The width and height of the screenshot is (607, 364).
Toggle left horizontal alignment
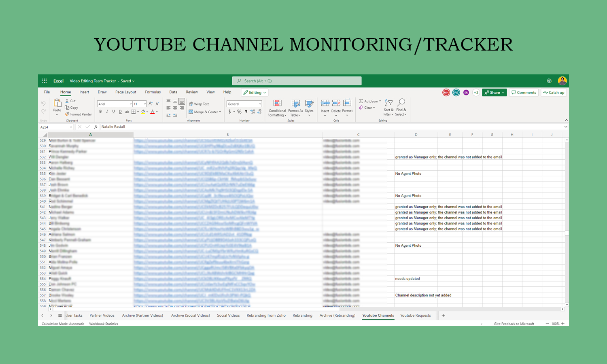168,108
